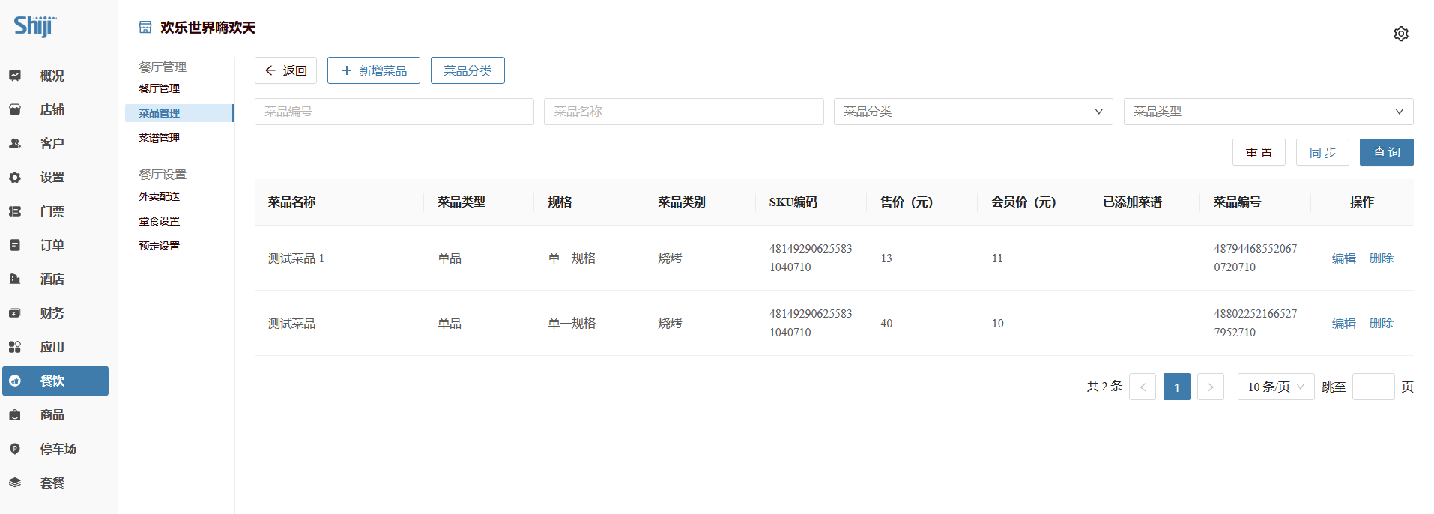Open the settings gear icon
Screen dimensions: 1434x514
pyautogui.click(x=1400, y=34)
